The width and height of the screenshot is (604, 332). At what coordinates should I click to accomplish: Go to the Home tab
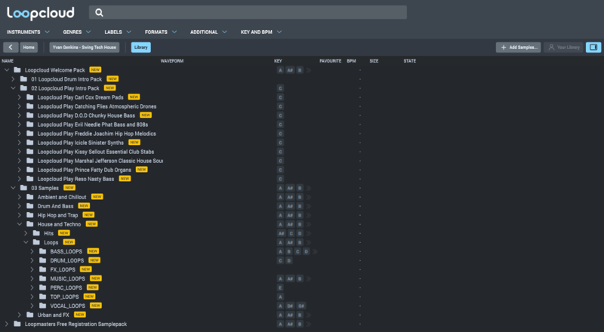tap(29, 48)
